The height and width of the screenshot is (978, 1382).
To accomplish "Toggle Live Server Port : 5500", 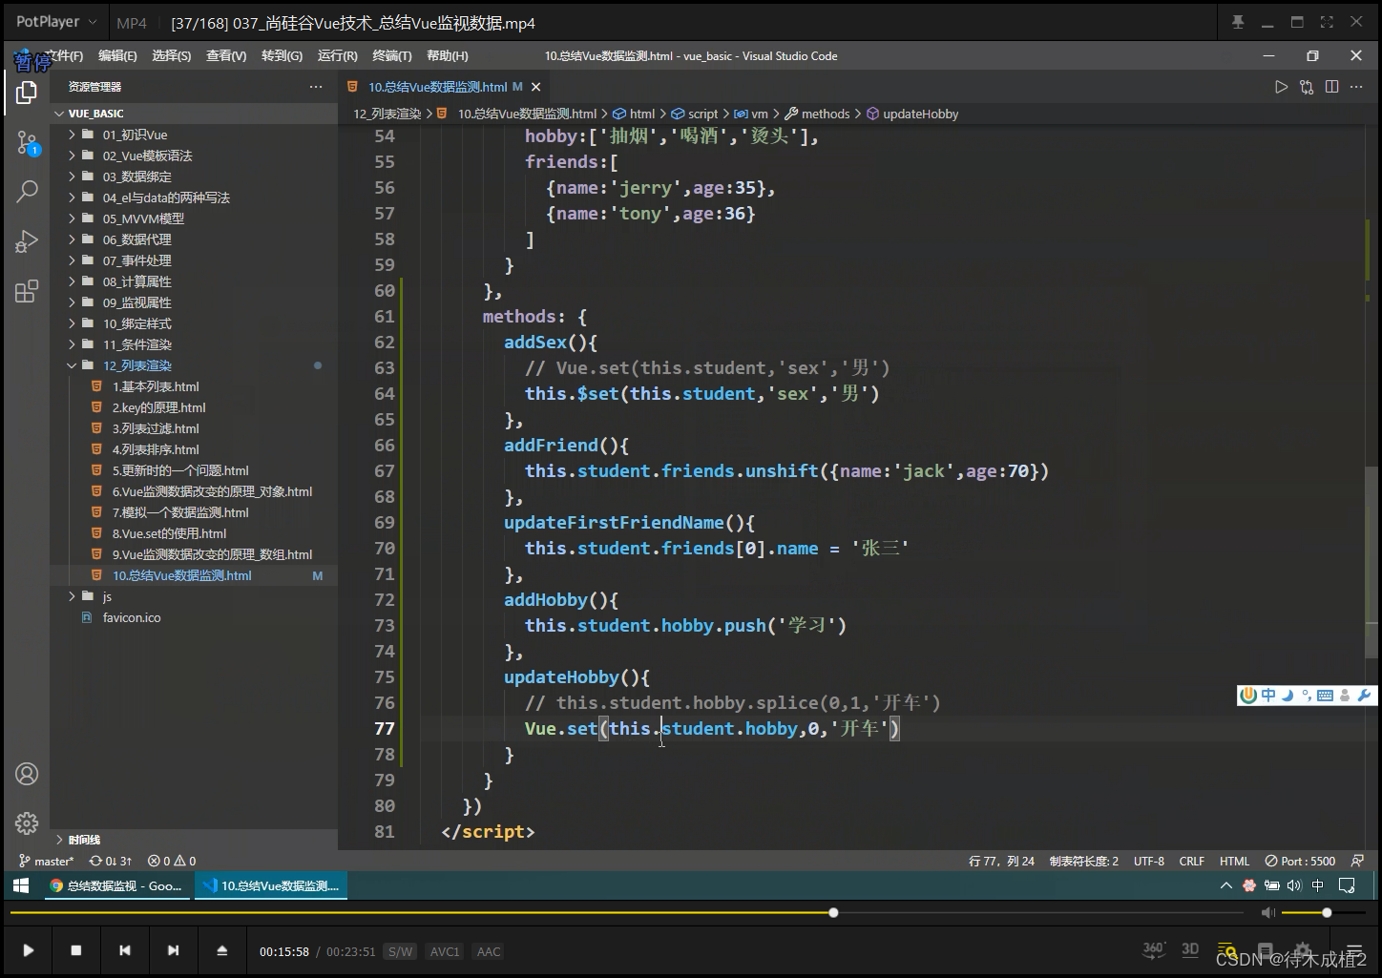I will point(1300,861).
